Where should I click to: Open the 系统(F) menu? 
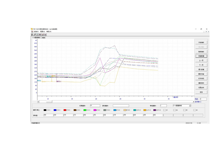coord(36,32)
